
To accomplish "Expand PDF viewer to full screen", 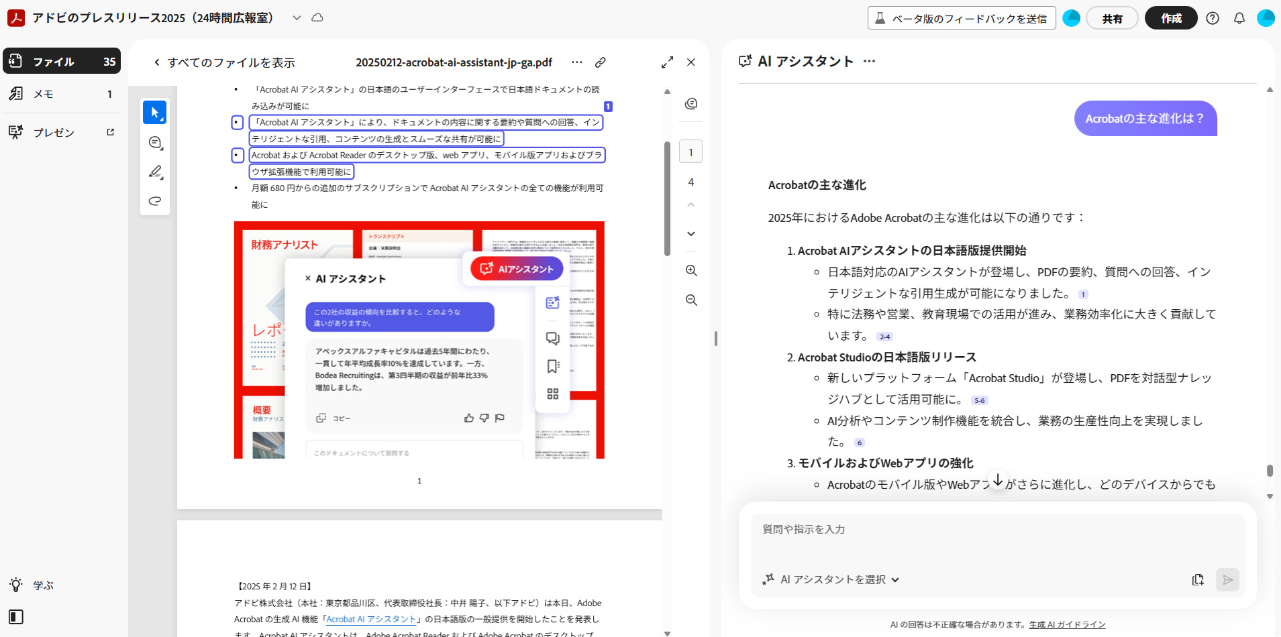I will tap(667, 62).
